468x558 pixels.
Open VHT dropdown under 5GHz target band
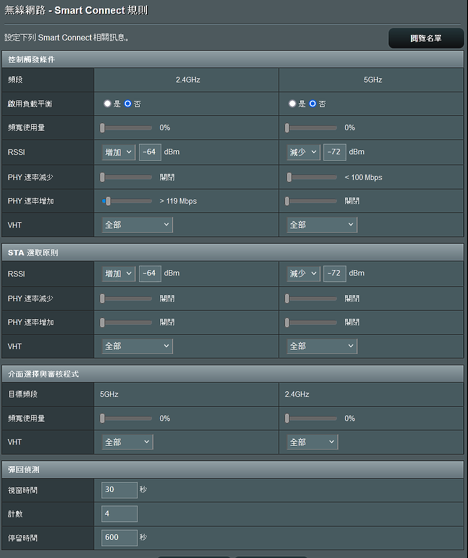pyautogui.click(x=127, y=442)
